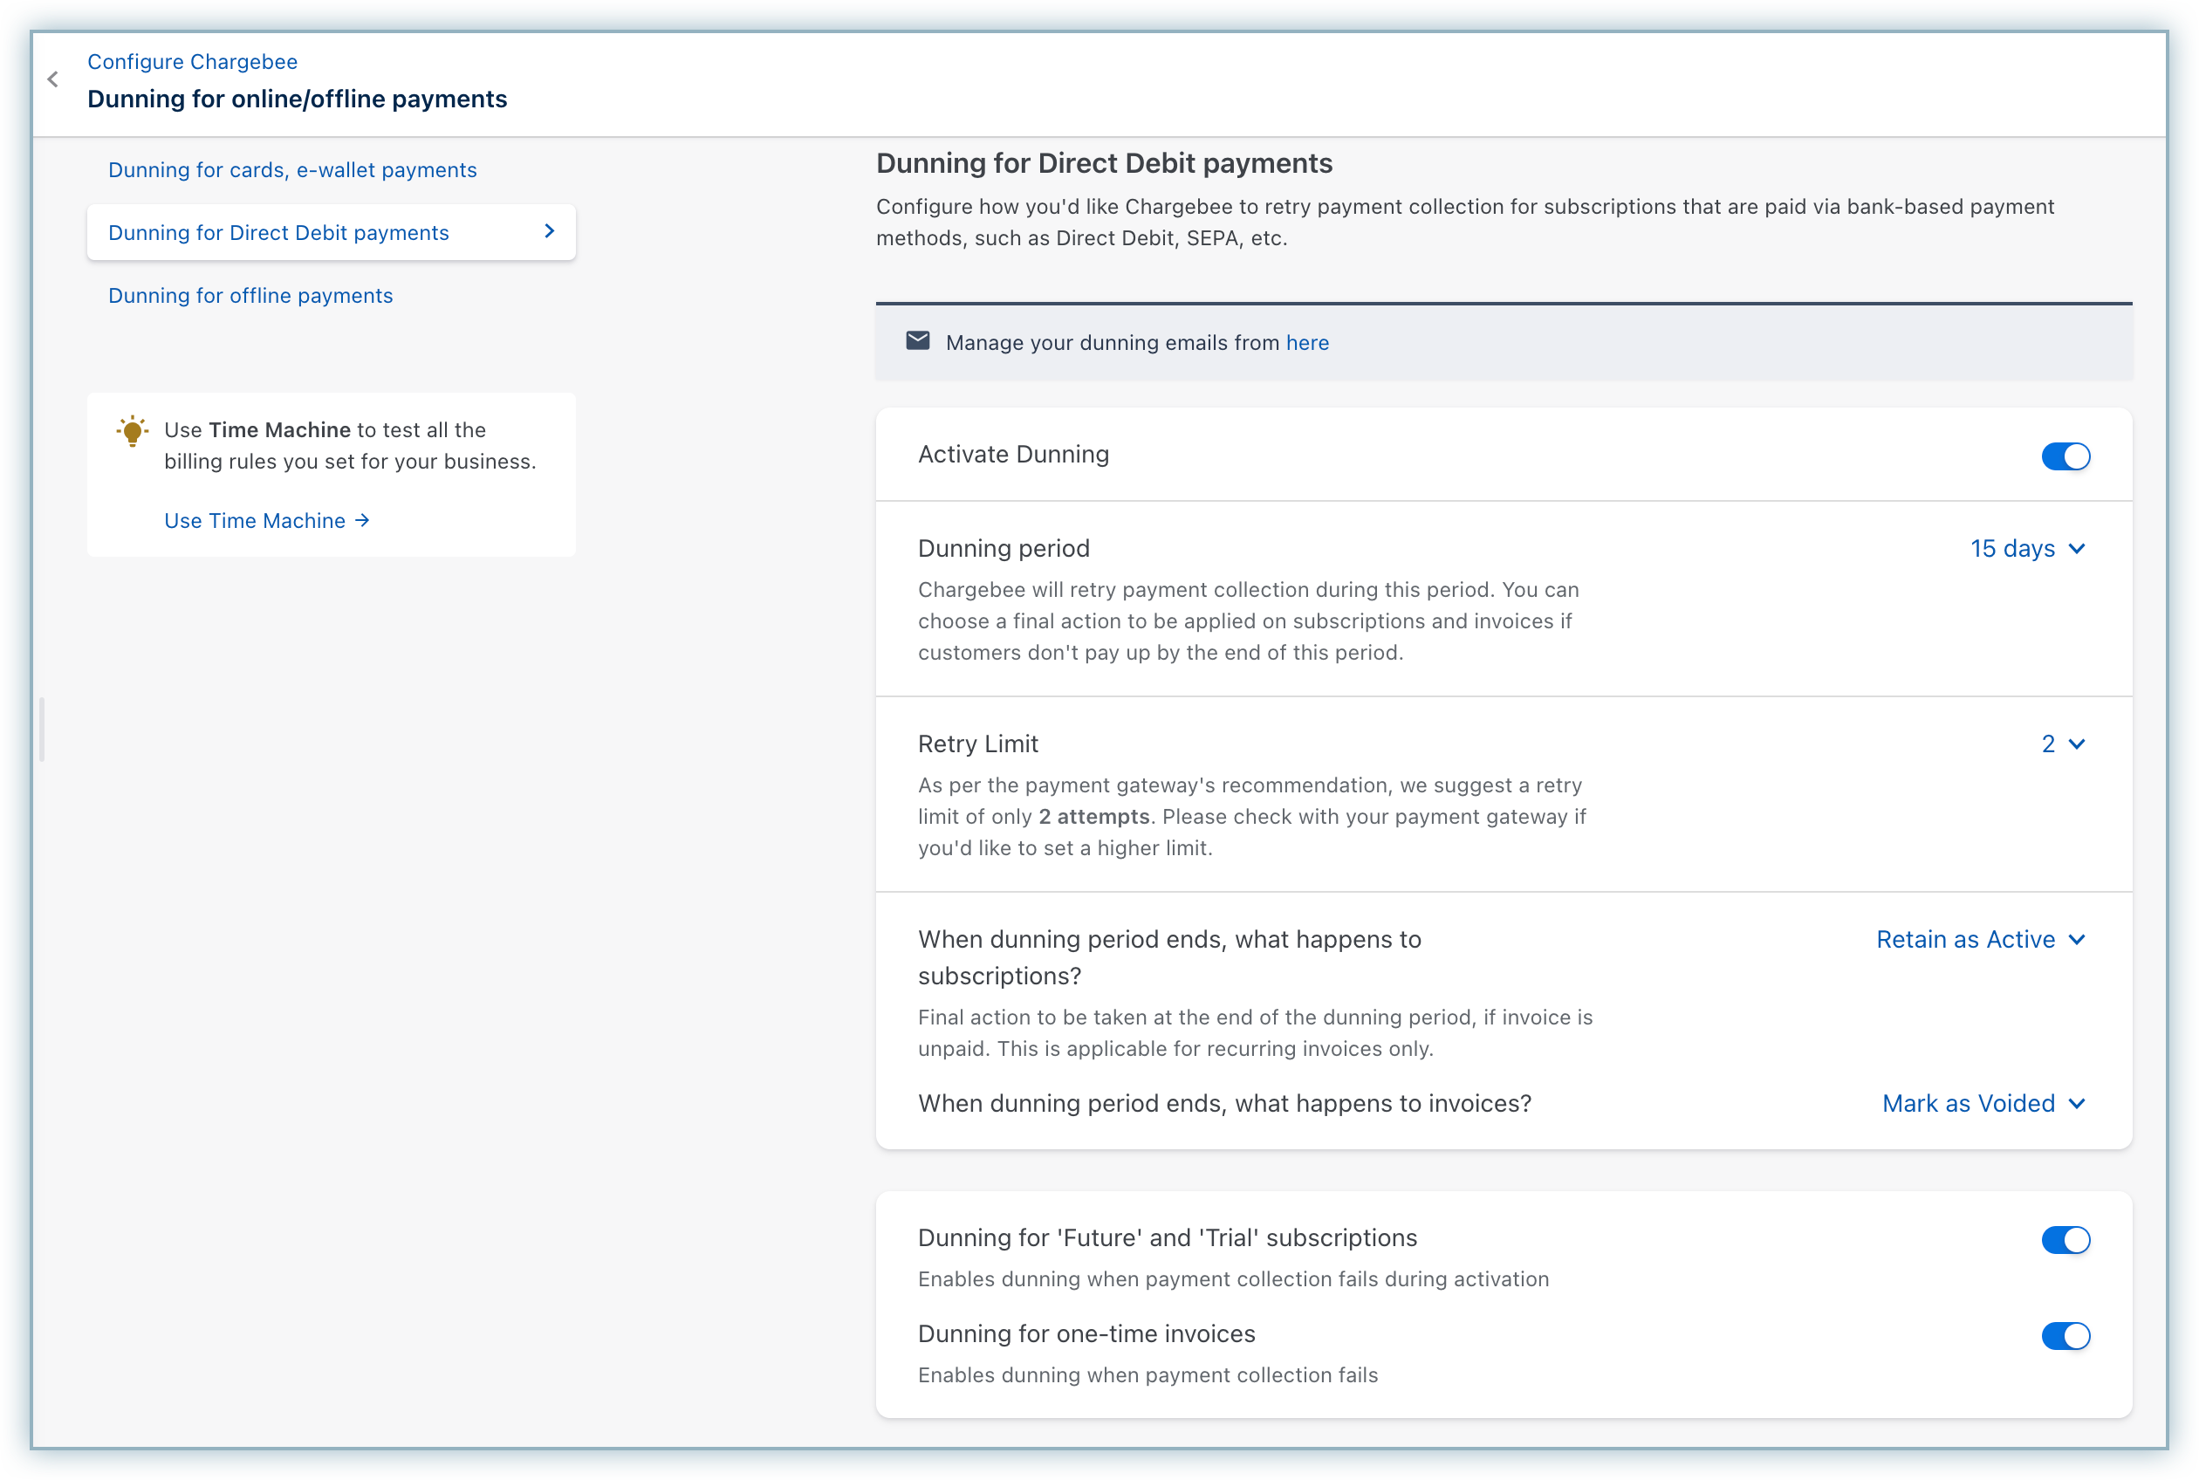2199x1480 pixels.
Task: Click the bold '2 attempts' text
Action: (1094, 817)
